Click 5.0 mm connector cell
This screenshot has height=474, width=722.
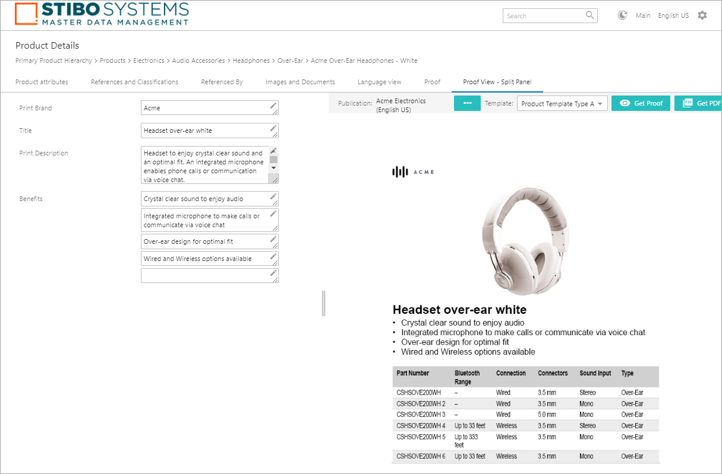click(547, 415)
